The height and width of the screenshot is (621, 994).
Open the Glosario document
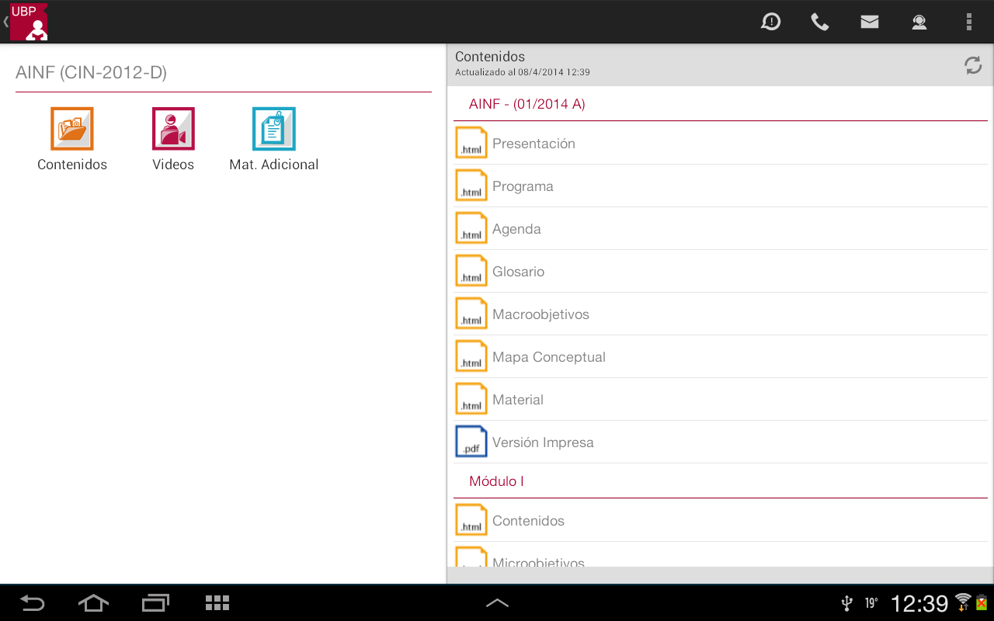518,272
